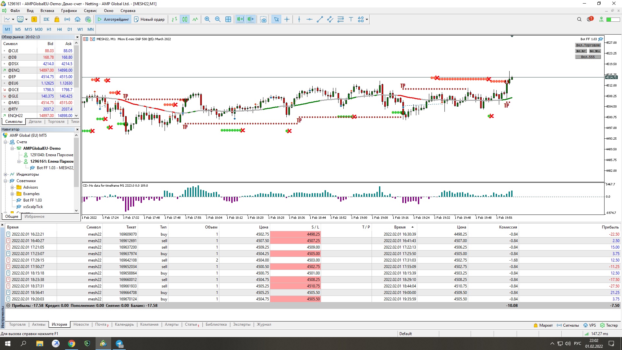Image resolution: width=622 pixels, height=350 pixels.
Task: Toggle chart shift from right edge
Action: [x=251, y=19]
